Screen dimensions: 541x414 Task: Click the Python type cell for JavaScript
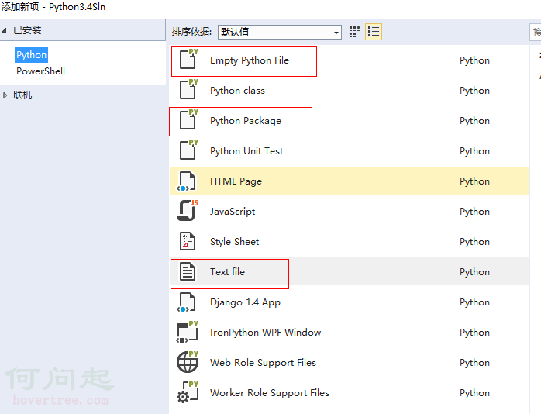coord(474,211)
